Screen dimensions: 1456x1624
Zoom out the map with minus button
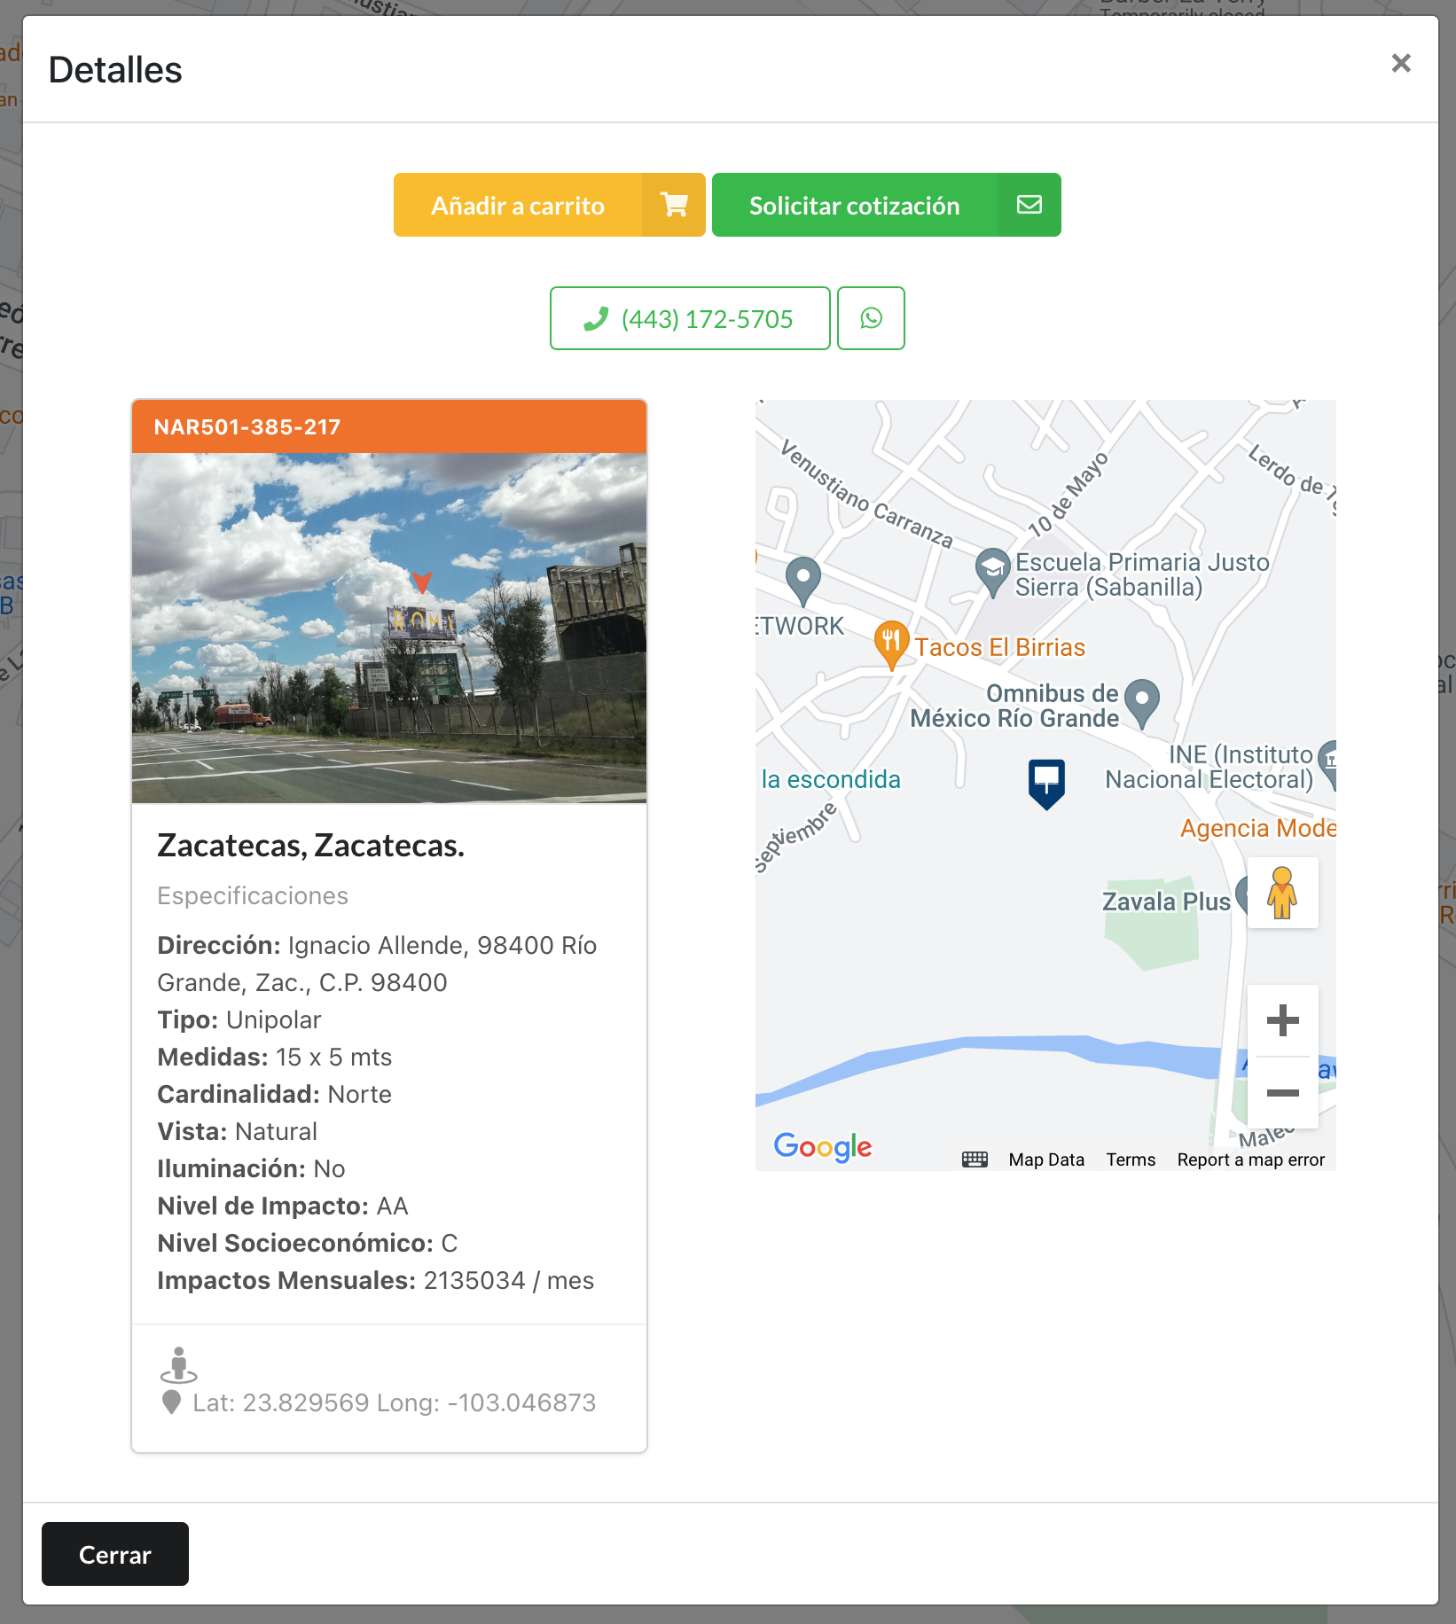pyautogui.click(x=1282, y=1093)
